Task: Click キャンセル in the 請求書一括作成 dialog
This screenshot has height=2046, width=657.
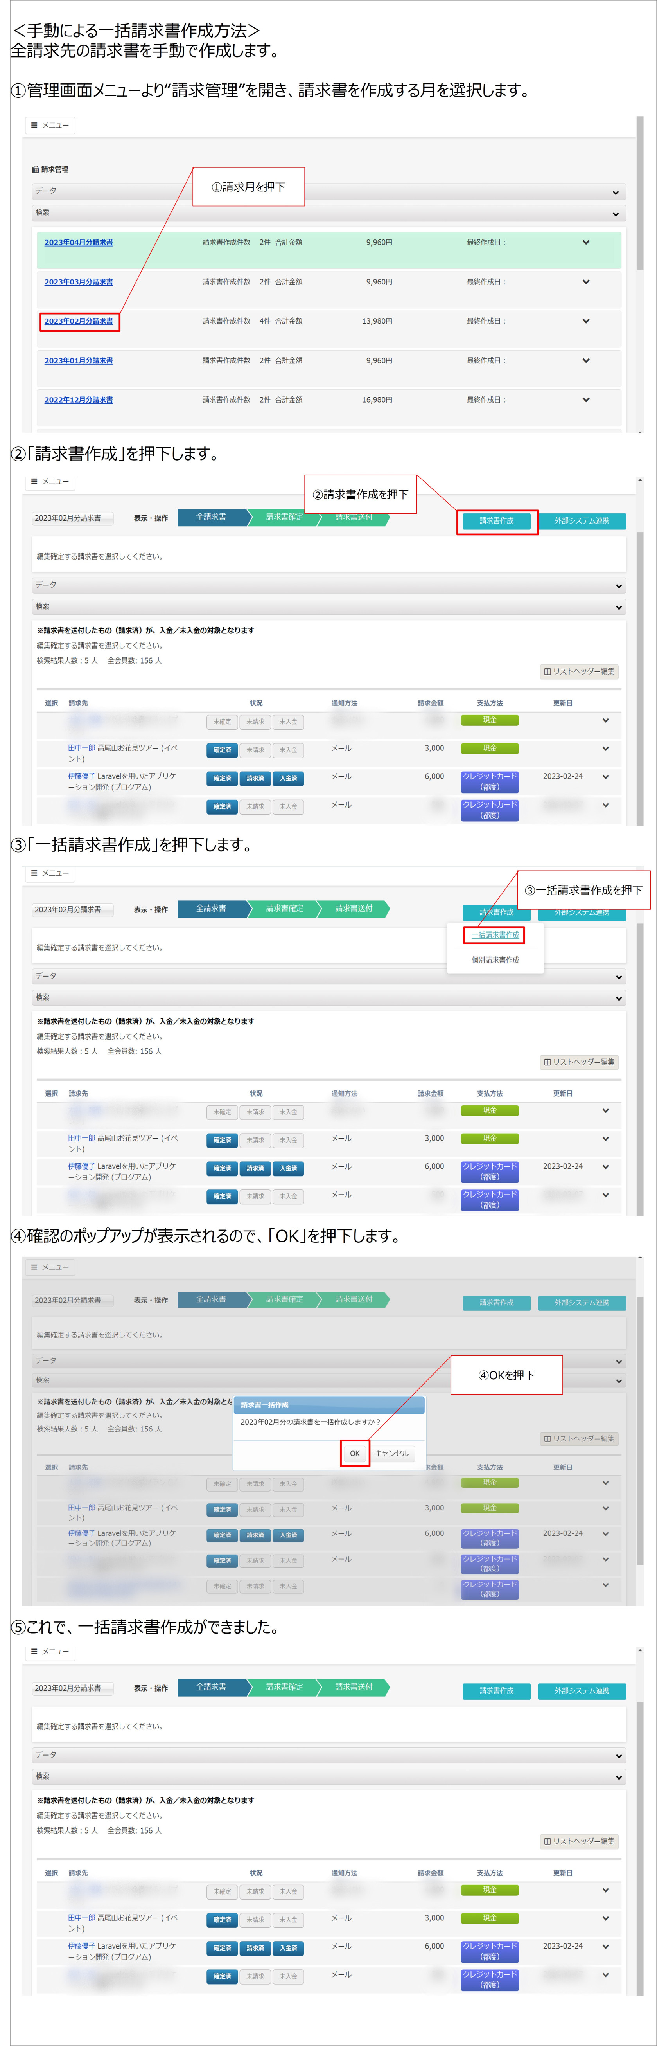Action: pyautogui.click(x=392, y=1454)
